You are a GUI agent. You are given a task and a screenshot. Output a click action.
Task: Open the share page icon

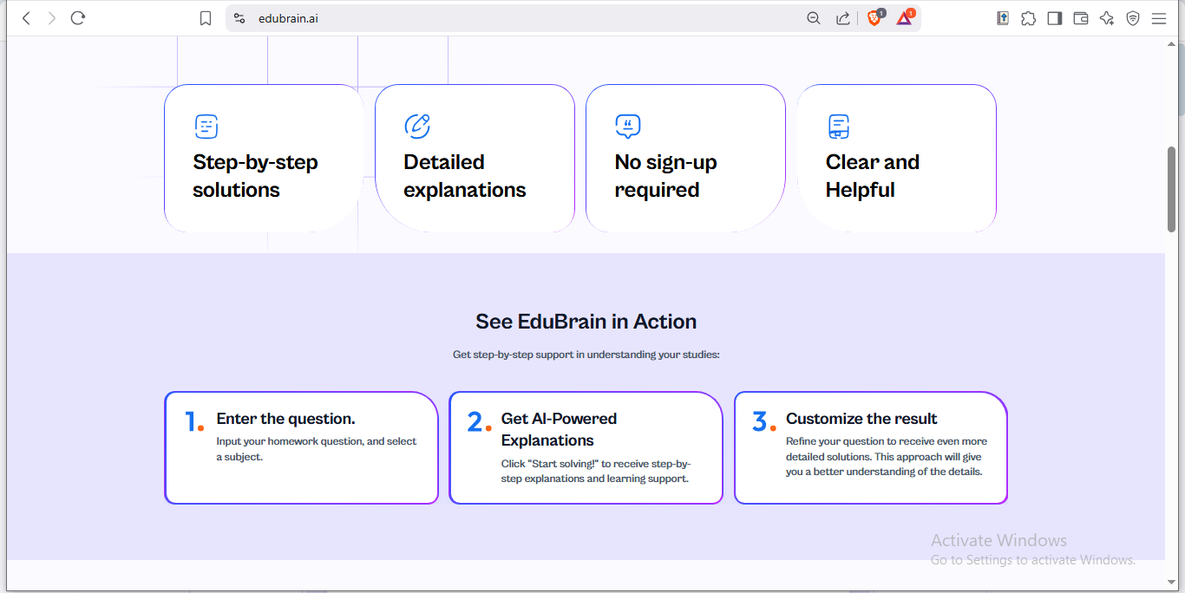[x=842, y=18]
